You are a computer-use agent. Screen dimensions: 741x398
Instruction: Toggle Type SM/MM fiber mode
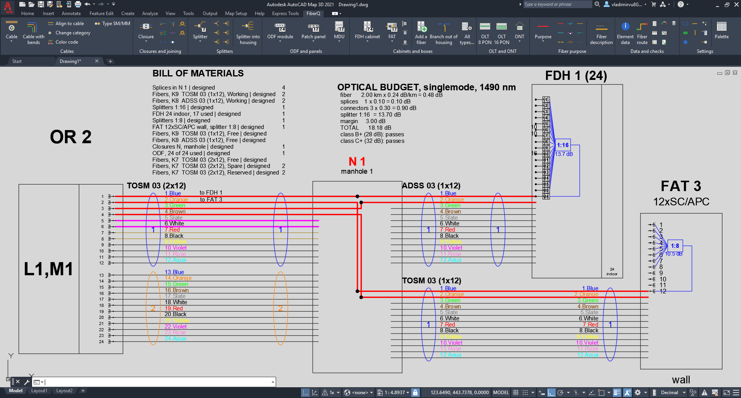pos(112,24)
